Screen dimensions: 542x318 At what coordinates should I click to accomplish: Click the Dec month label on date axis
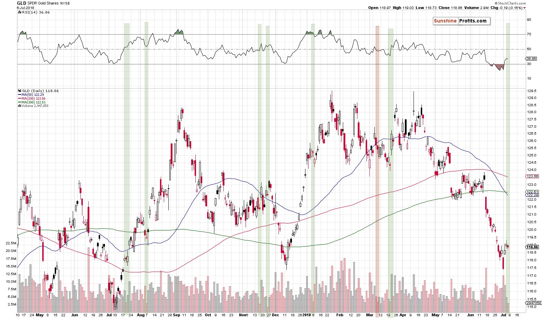point(275,315)
